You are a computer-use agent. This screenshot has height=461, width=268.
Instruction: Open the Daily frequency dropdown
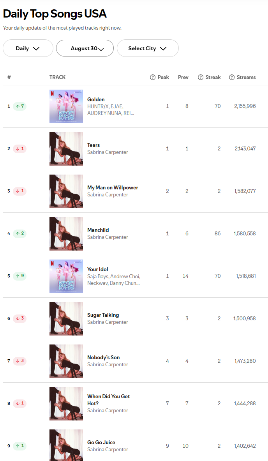28,48
